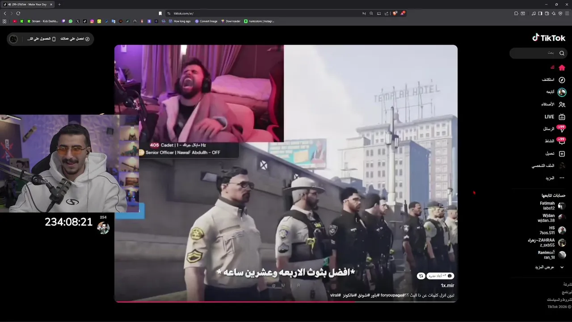Open the Instagram bookmark icon

(92, 21)
